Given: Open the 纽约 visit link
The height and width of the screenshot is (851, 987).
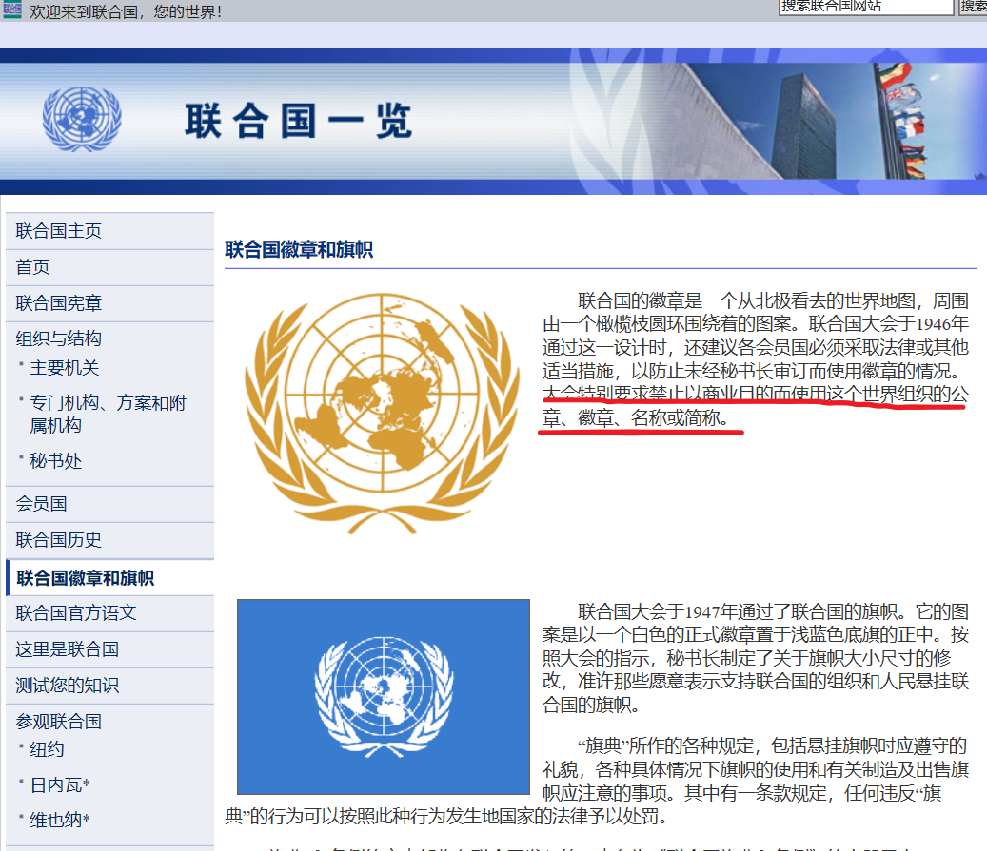Looking at the screenshot, I should click(x=48, y=749).
